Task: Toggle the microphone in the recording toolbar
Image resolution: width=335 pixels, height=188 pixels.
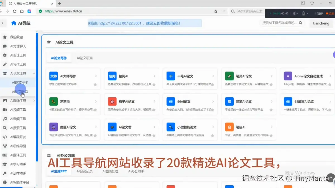Action: pos(303,13)
